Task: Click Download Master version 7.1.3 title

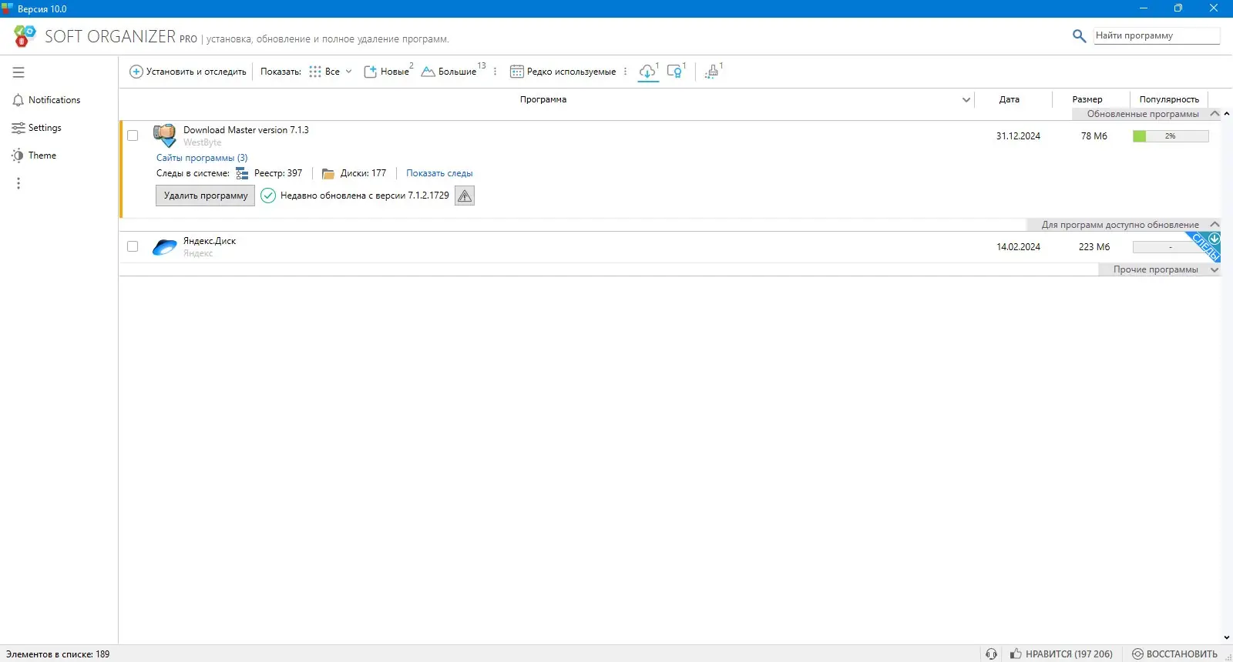Action: click(246, 130)
